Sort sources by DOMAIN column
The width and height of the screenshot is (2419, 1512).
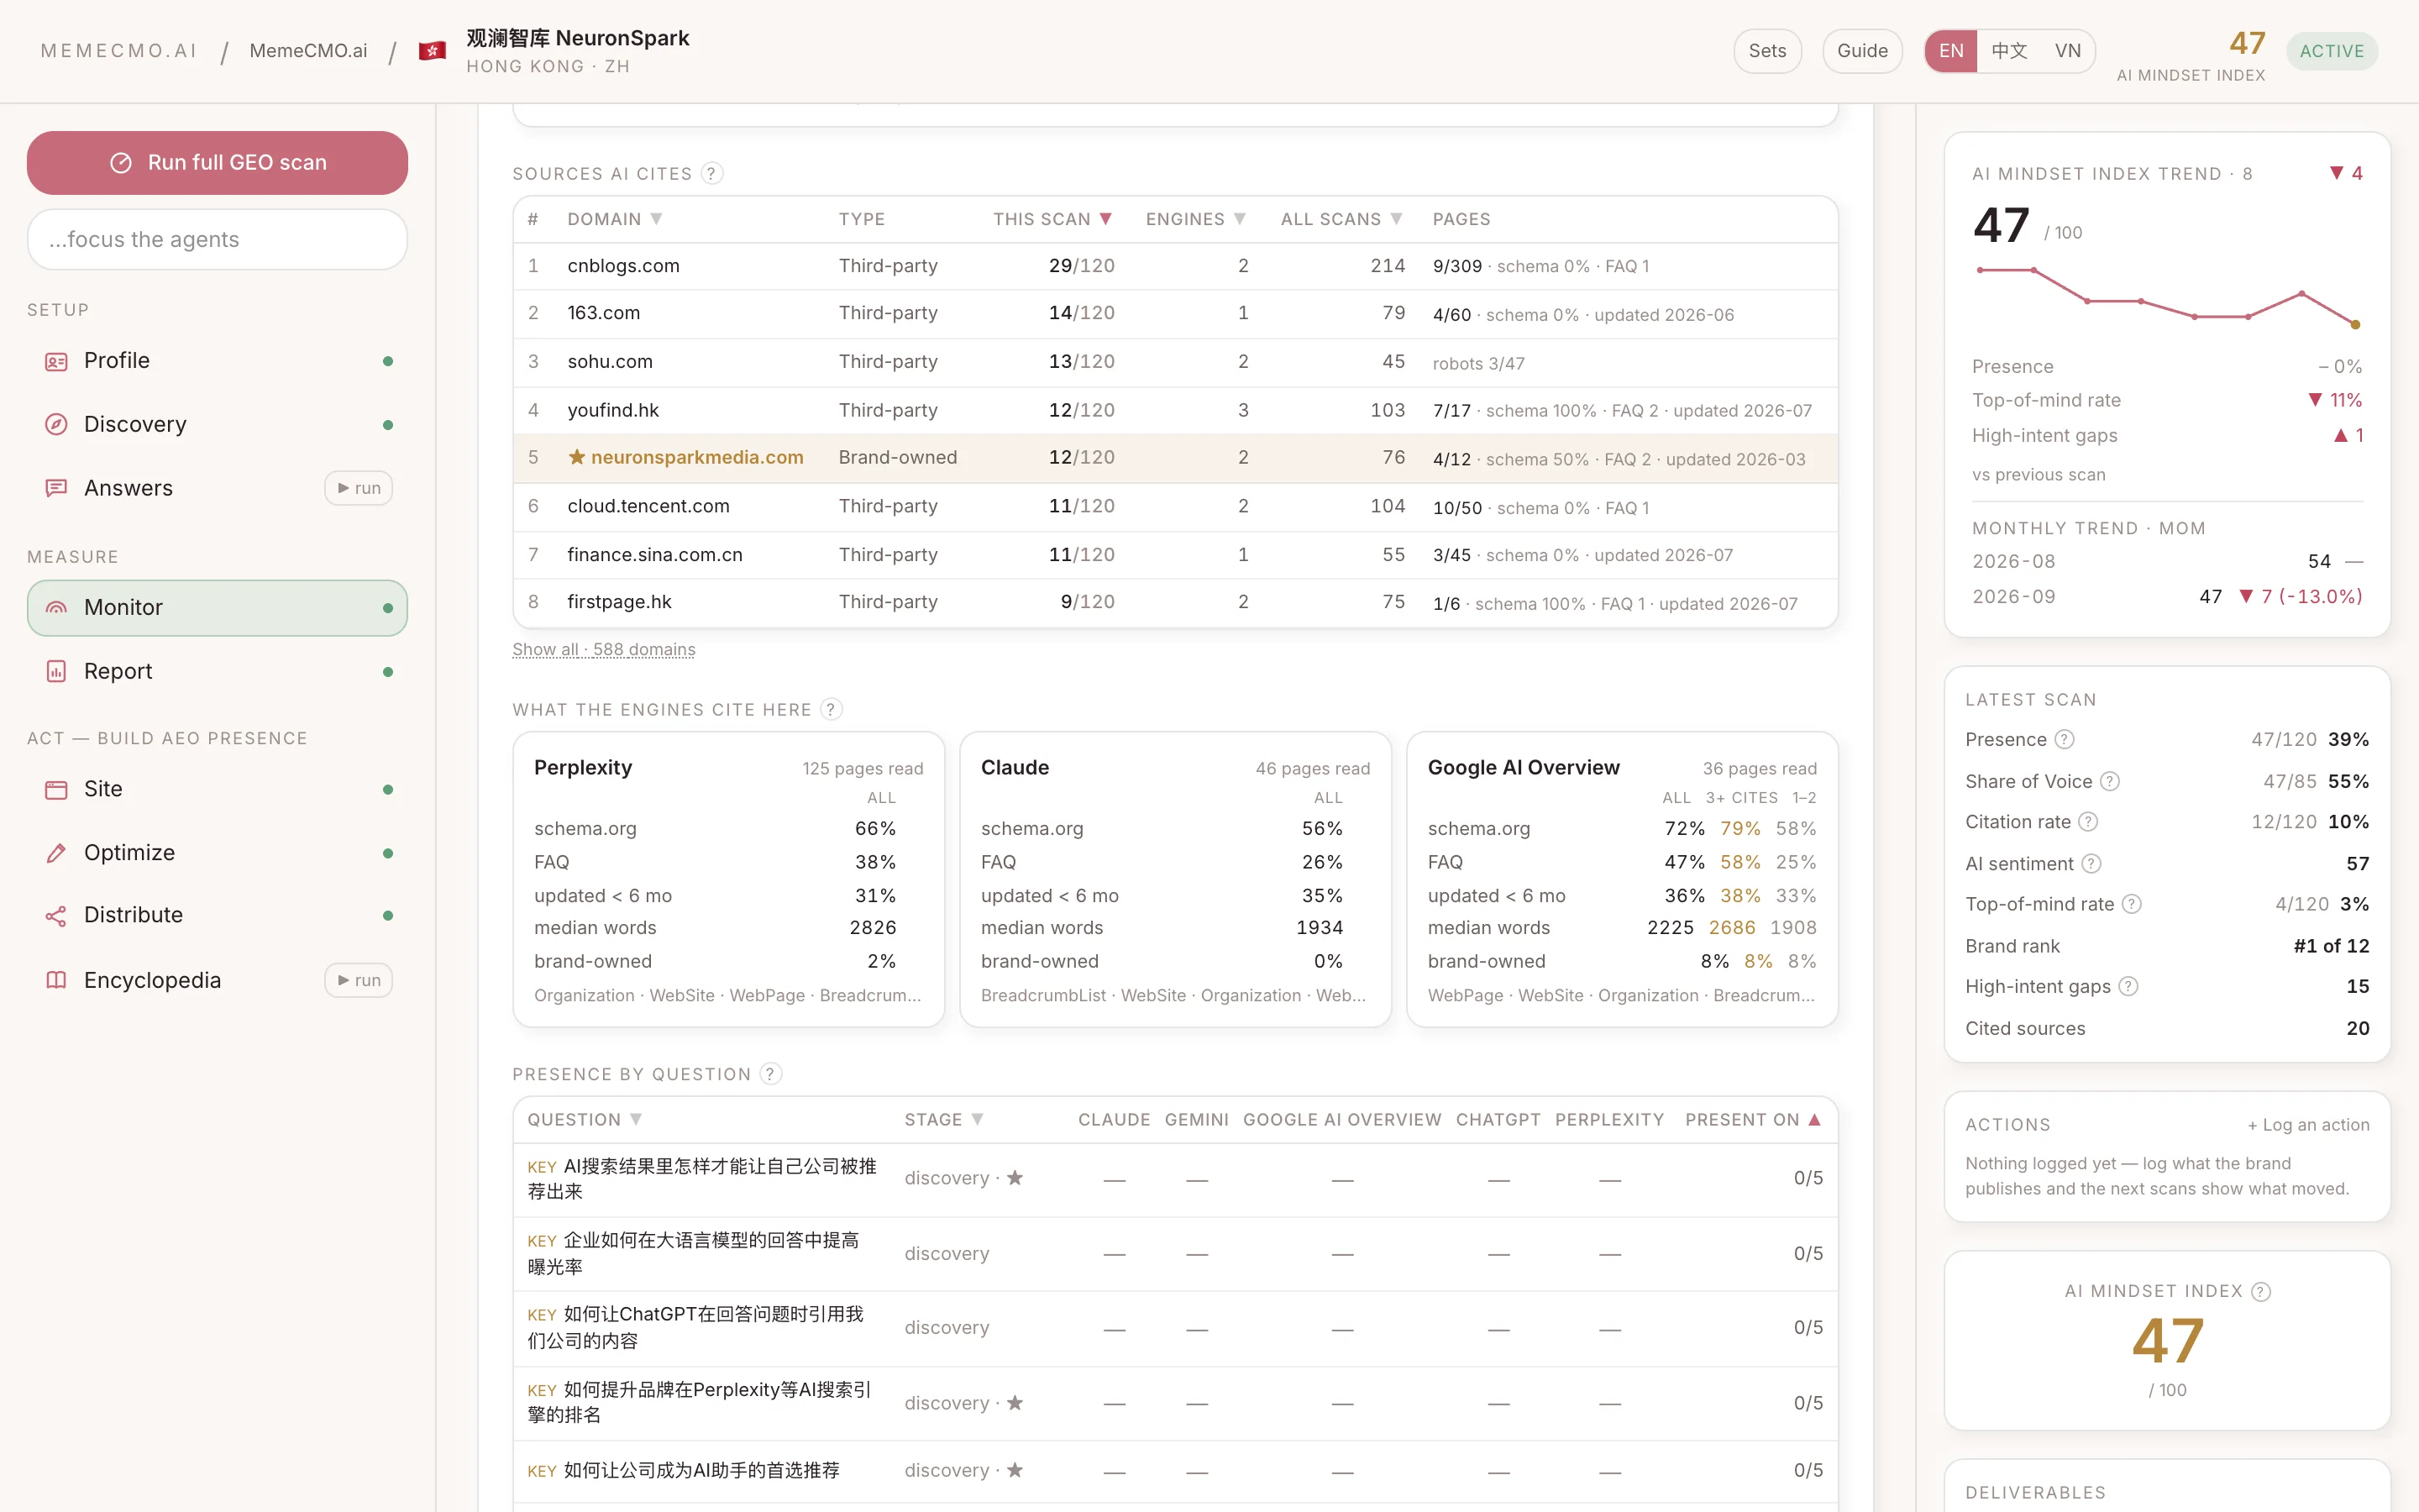[614, 219]
